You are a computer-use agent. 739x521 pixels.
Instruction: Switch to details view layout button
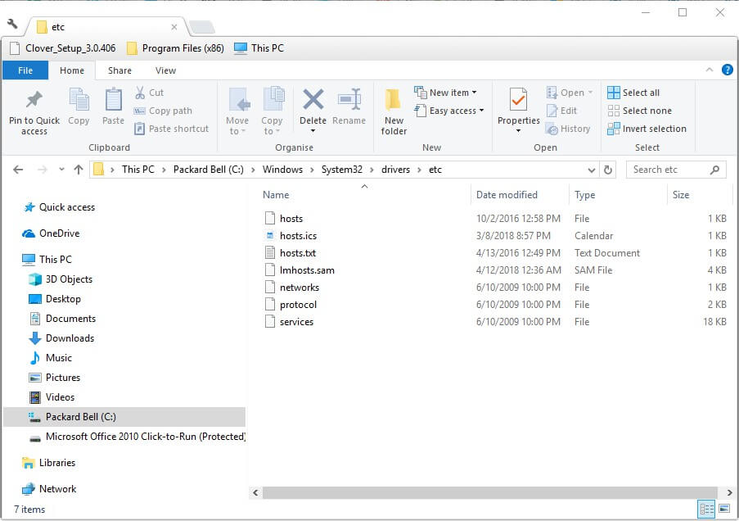706,509
